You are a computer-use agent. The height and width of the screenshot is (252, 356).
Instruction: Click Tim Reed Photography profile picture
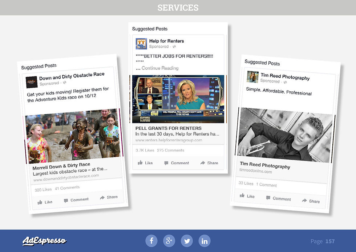pos(253,77)
